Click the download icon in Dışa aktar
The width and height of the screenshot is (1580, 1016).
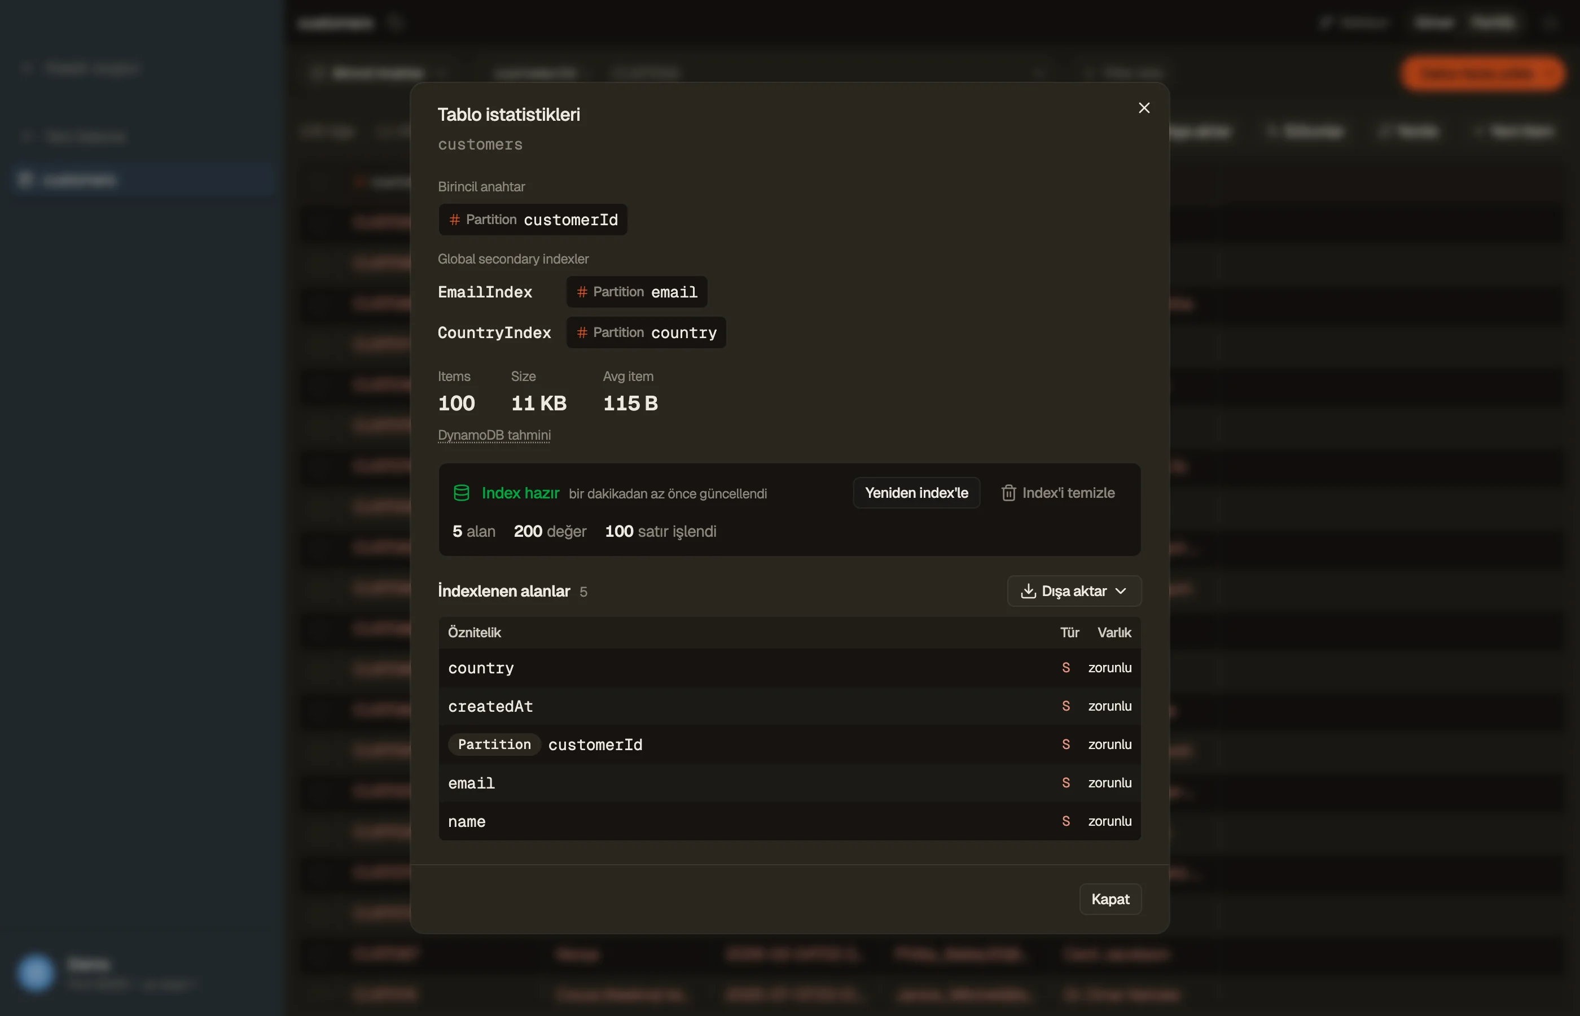(x=1028, y=590)
